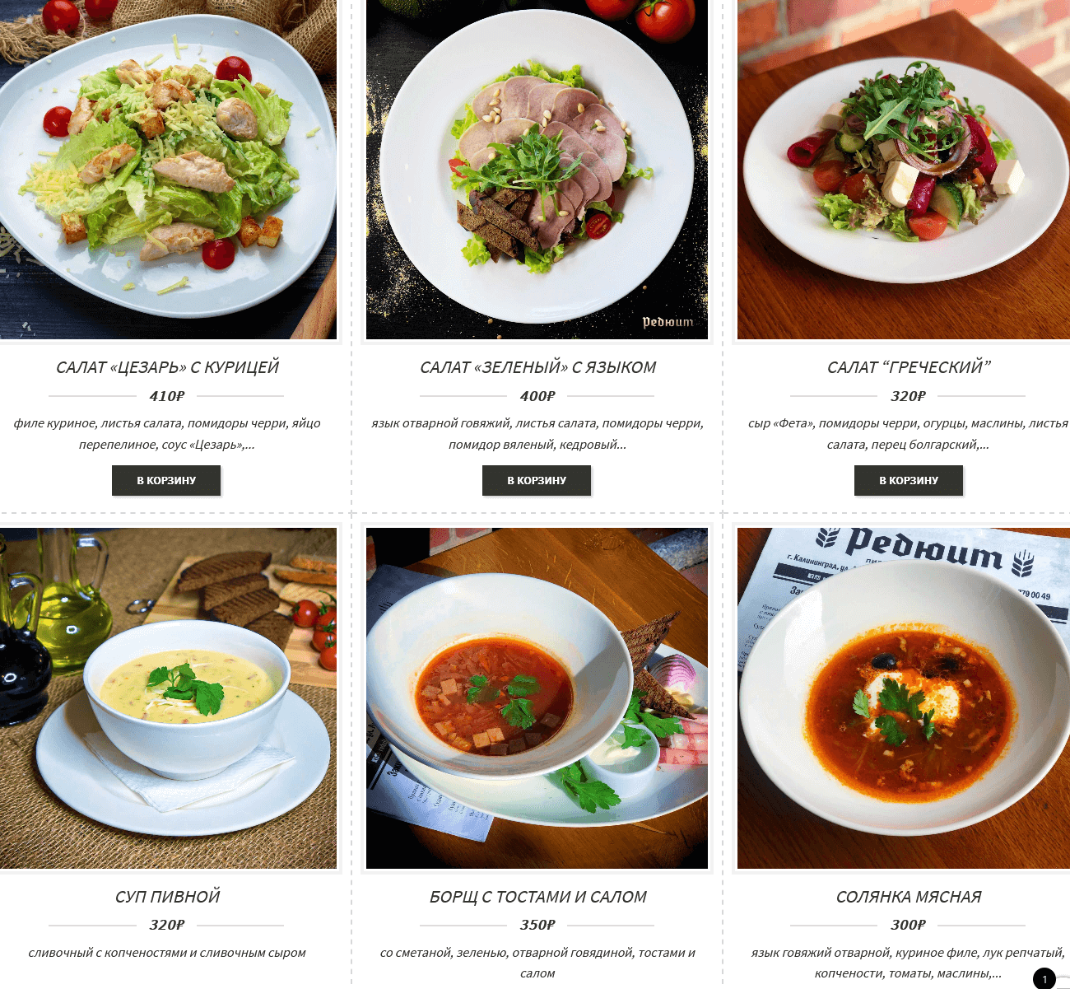Select the 410₽ price of Caesar salad
The height and width of the screenshot is (989, 1070).
(167, 396)
